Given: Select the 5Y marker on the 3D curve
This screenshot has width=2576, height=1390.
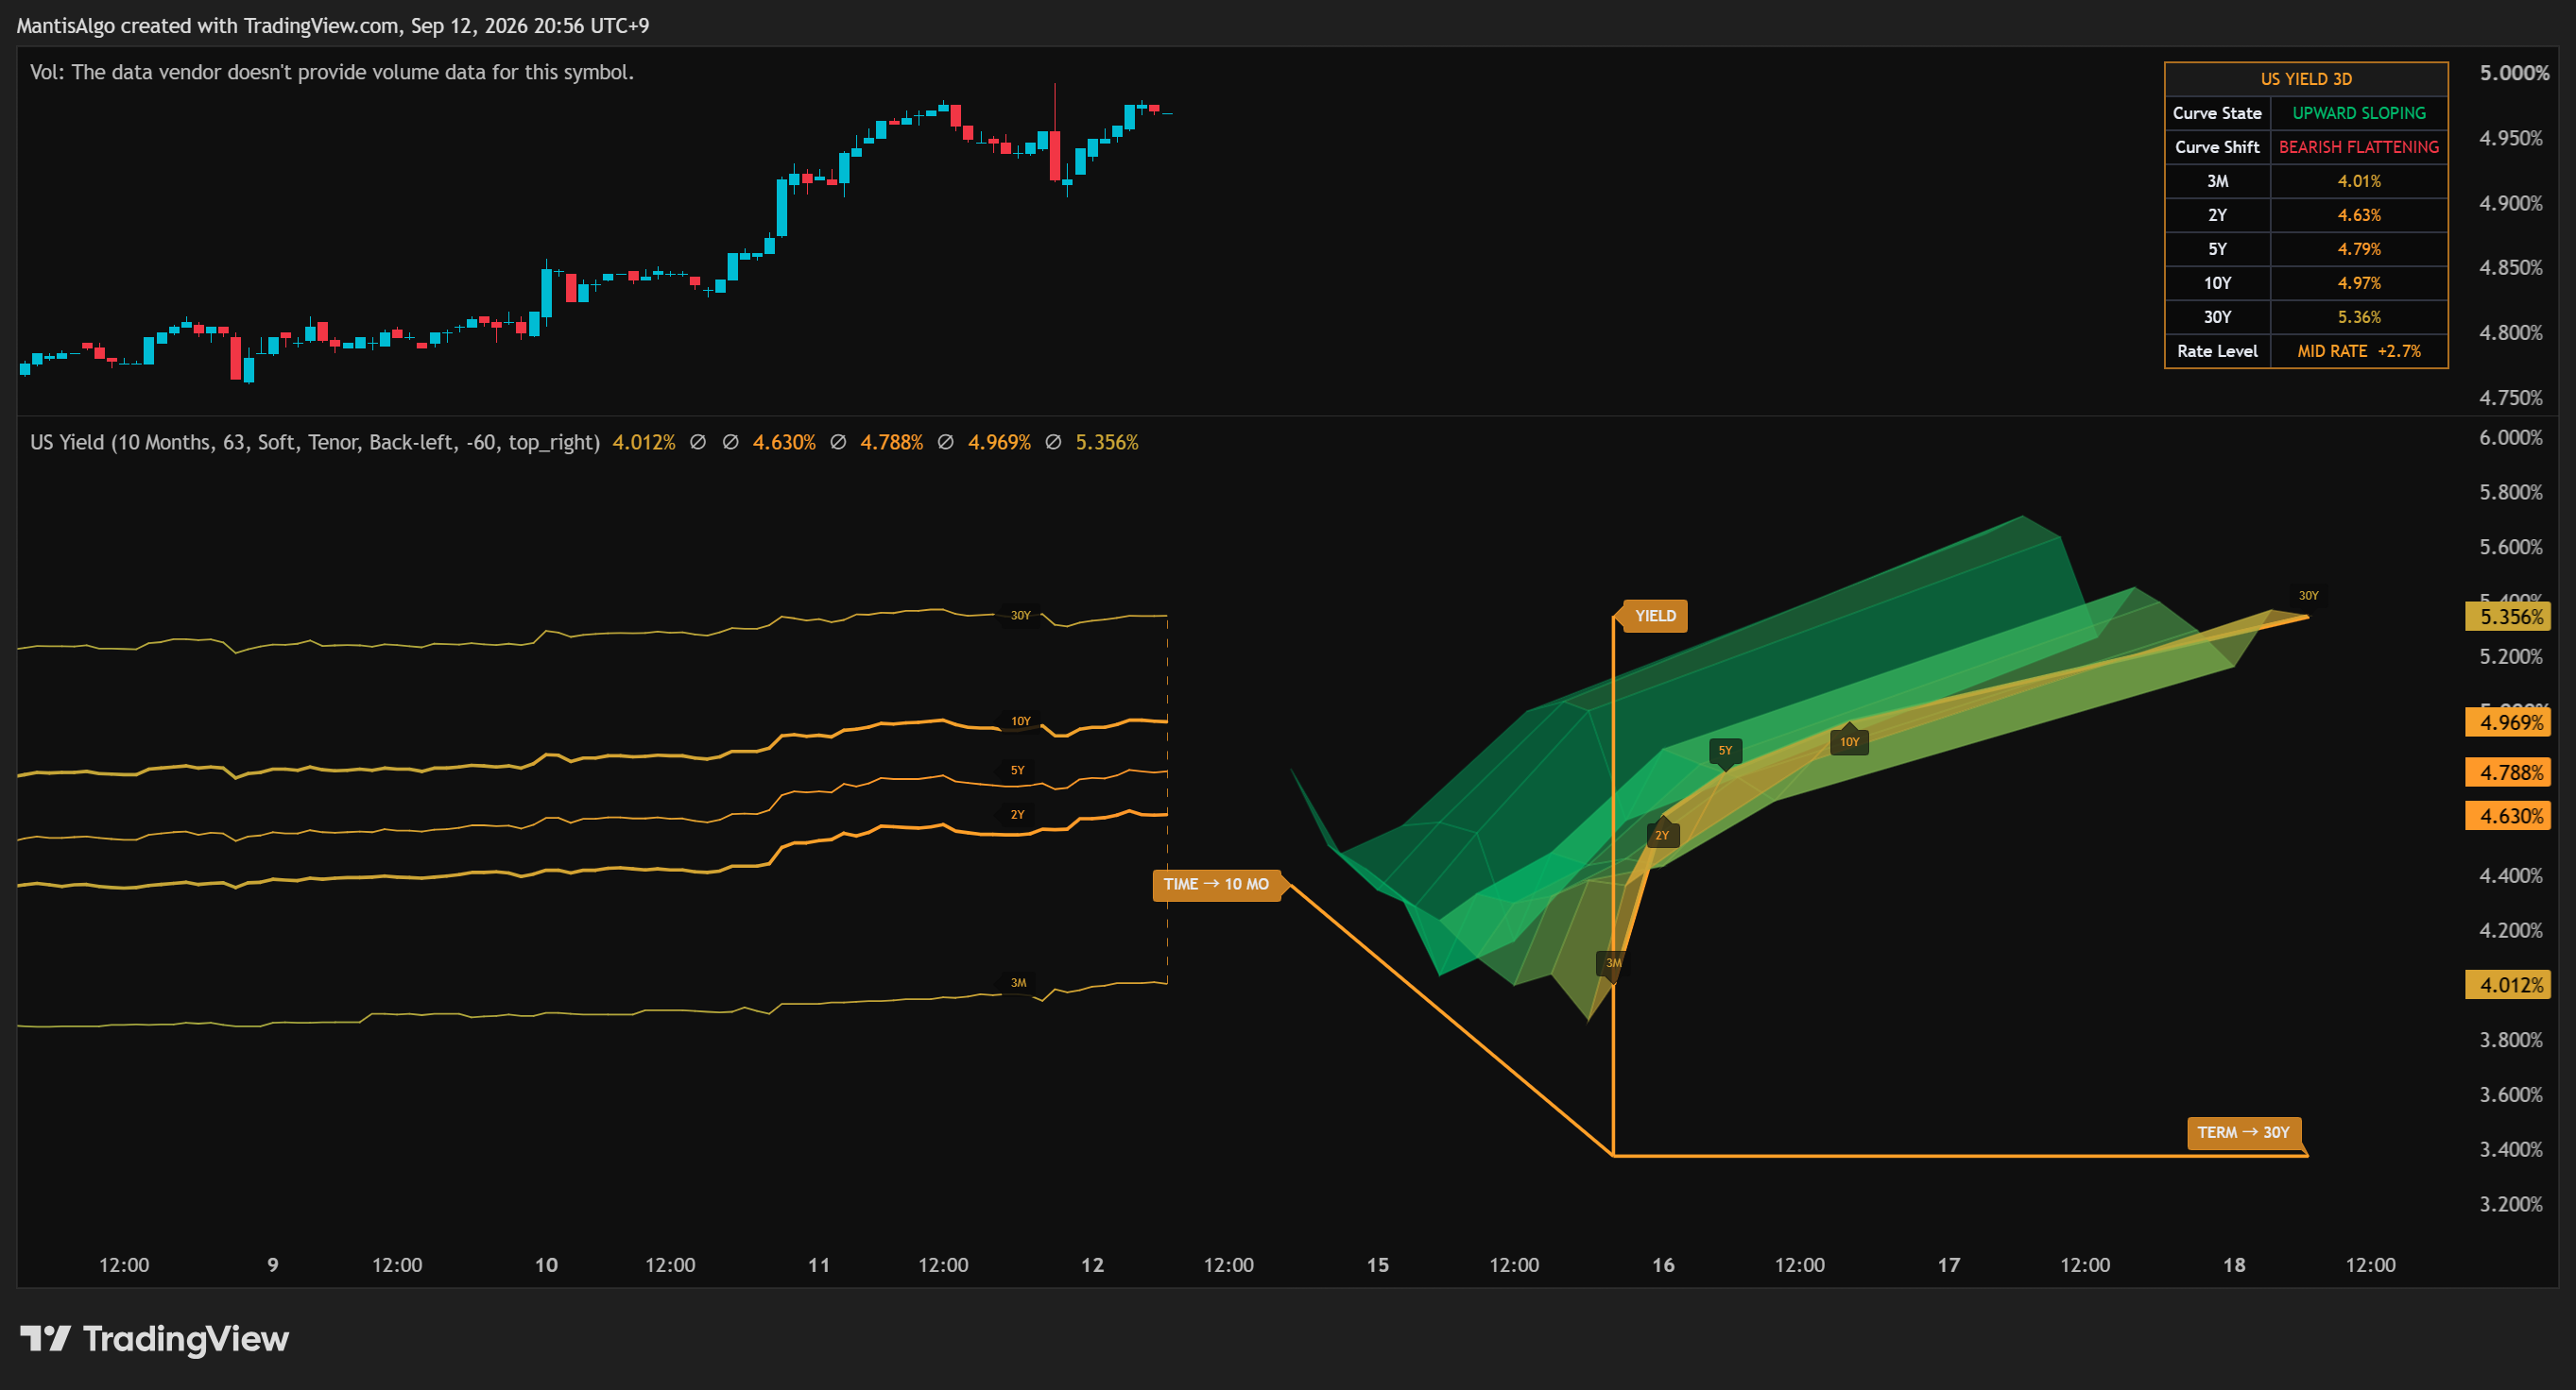Looking at the screenshot, I should tap(1725, 751).
